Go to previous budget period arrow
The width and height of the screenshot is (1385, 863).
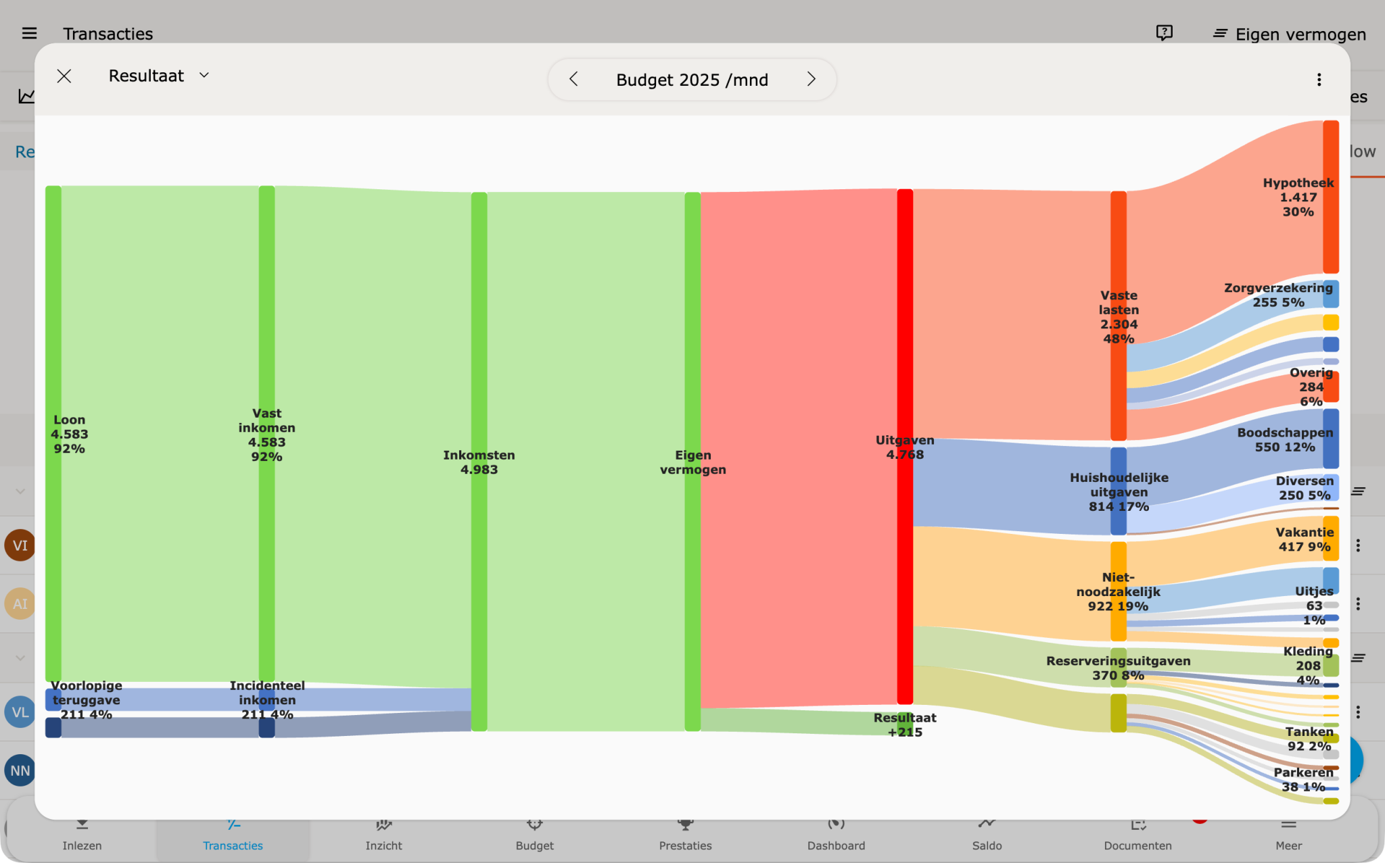573,79
